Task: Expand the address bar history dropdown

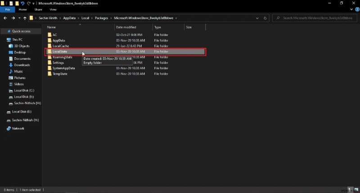Action: (257, 18)
